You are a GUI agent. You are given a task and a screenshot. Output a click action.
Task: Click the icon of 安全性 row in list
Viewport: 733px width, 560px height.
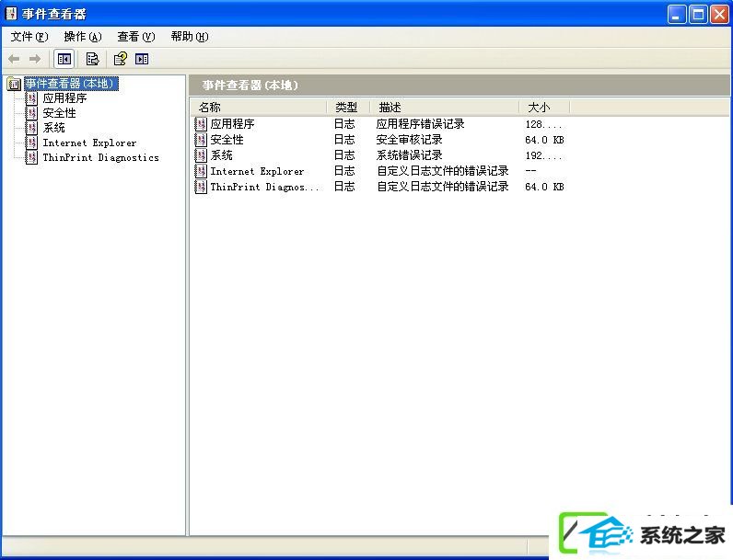click(x=201, y=140)
